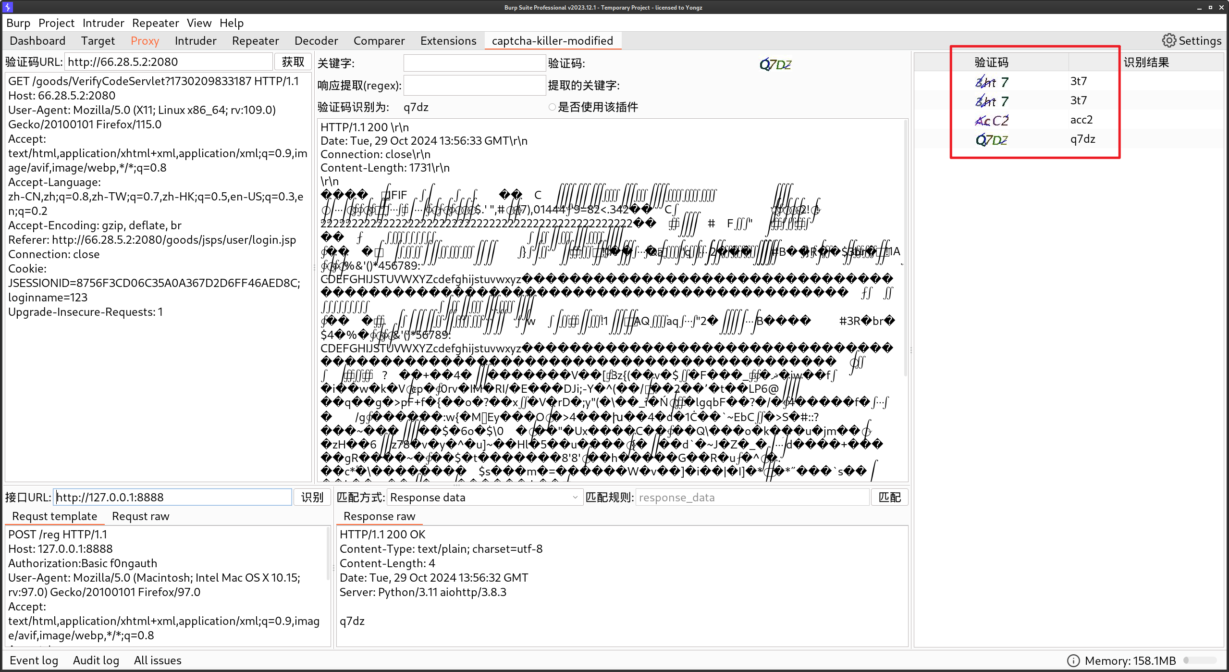Select the Response raw tab
Image resolution: width=1229 pixels, height=672 pixels.
point(379,516)
